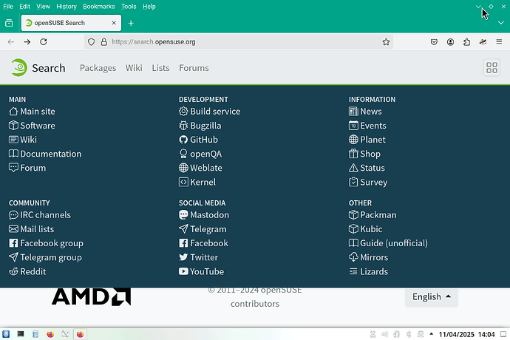Open the Firefox account icon

tap(450, 42)
